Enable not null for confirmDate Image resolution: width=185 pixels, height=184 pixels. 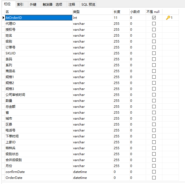(x=154, y=172)
